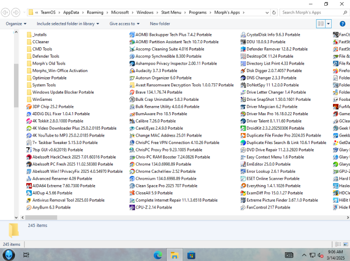Show hidden system tray icons chevron
This screenshot has height=261, width=350.
pos(304,255)
